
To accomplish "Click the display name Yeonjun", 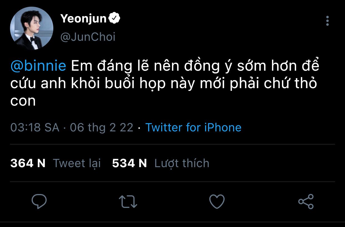I will 83,19.
